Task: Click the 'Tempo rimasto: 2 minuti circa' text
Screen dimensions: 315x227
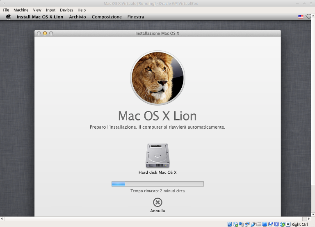Action: pyautogui.click(x=157, y=191)
